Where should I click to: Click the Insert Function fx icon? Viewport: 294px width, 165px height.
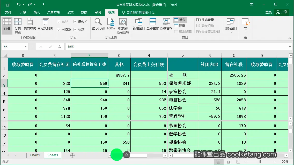tap(60, 46)
